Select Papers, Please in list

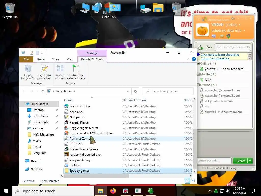tap(79, 122)
